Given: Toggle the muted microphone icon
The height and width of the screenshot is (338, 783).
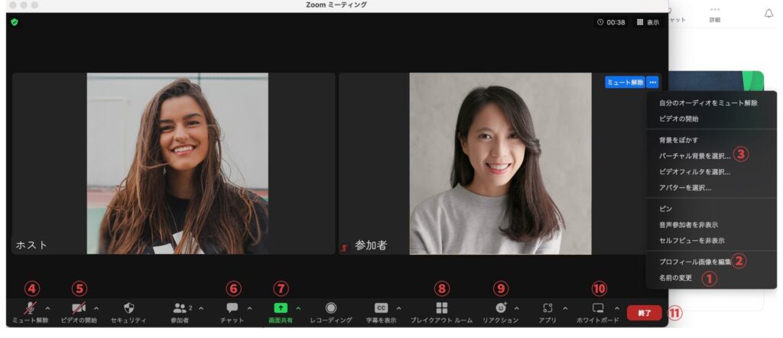Looking at the screenshot, I should point(31,307).
